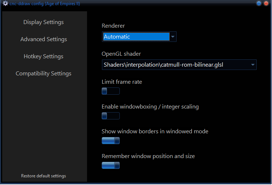This screenshot has height=185, width=272.
Task: Expand the OpenGL shader dropdown arrow
Action: [x=253, y=65]
